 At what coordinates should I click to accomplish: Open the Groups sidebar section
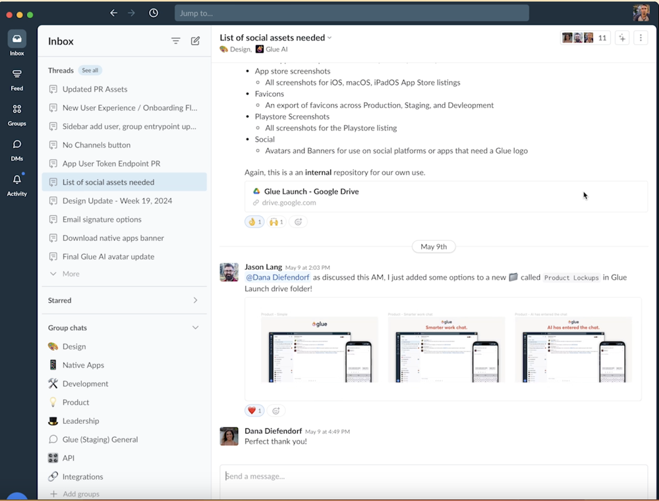17,115
